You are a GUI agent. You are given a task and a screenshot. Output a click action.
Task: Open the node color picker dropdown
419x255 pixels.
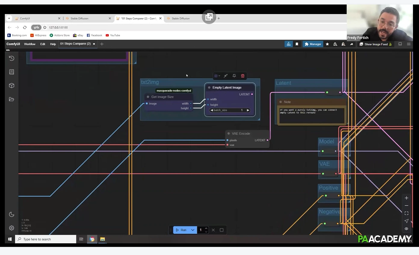click(x=217, y=76)
